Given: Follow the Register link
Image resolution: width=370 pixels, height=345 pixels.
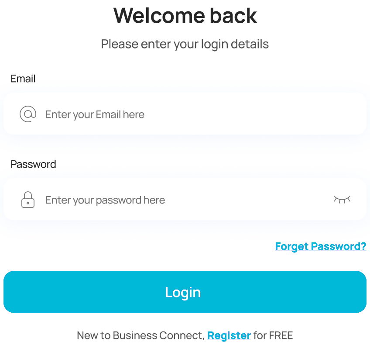Looking at the screenshot, I should [x=229, y=335].
